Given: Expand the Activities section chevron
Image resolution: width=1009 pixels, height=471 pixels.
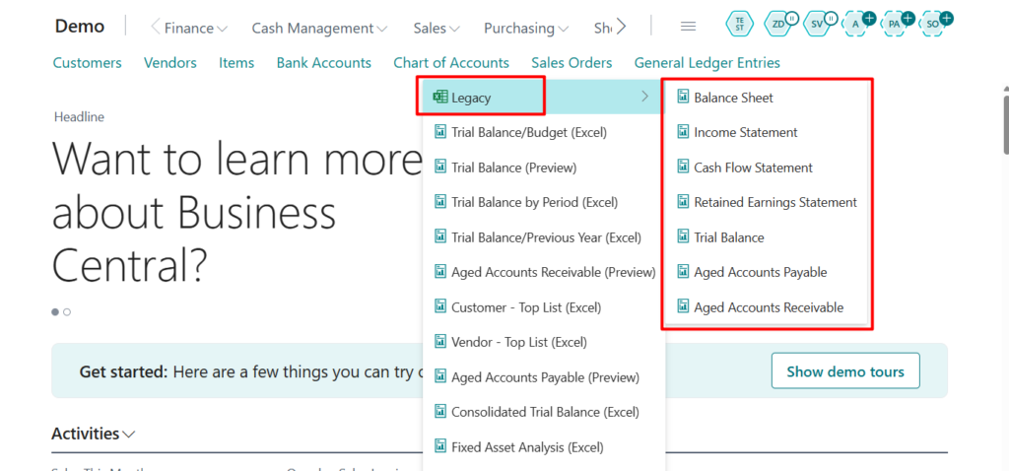Looking at the screenshot, I should pos(130,435).
